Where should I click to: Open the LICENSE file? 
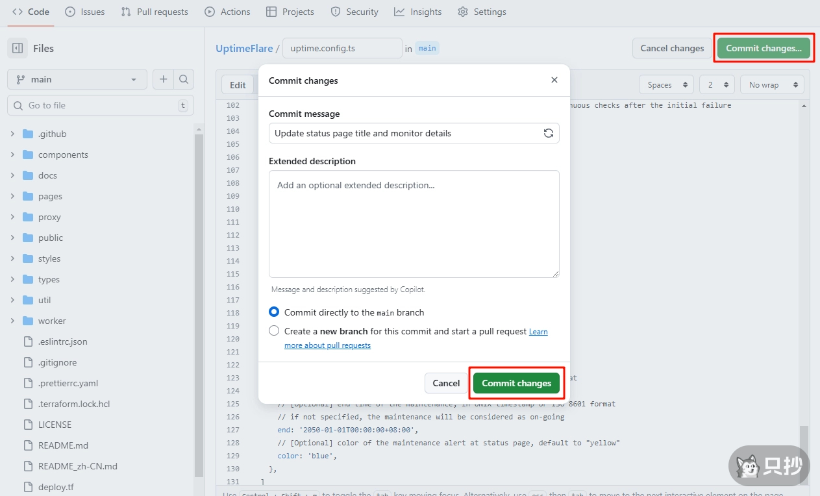point(55,425)
